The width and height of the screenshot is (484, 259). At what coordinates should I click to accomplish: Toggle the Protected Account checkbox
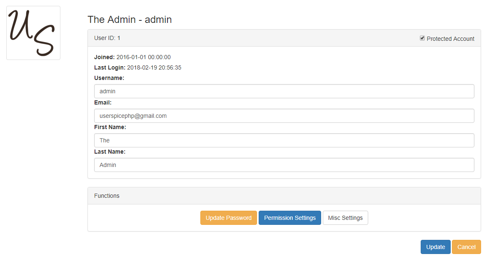[422, 38]
